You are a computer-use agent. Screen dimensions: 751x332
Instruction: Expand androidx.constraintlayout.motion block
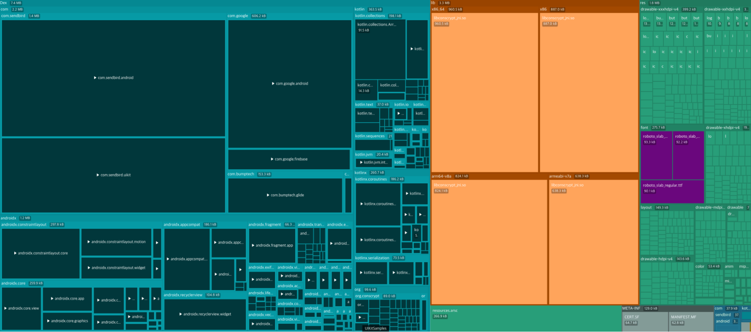(116, 242)
